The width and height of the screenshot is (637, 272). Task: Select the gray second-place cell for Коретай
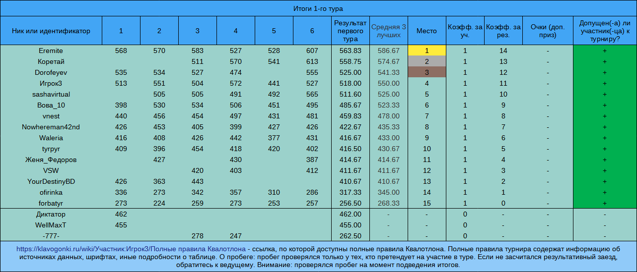point(426,62)
